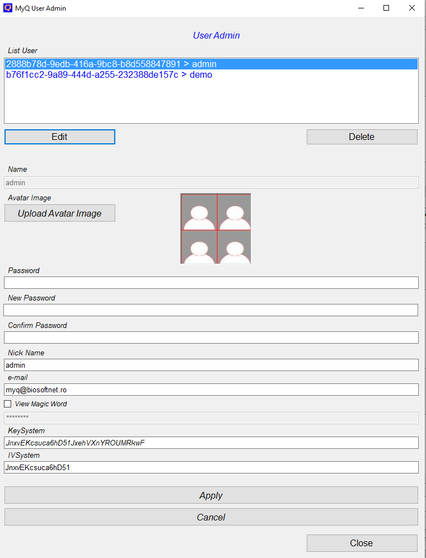
Task: Click the avatar image preview thumbnail
Action: coord(216,229)
